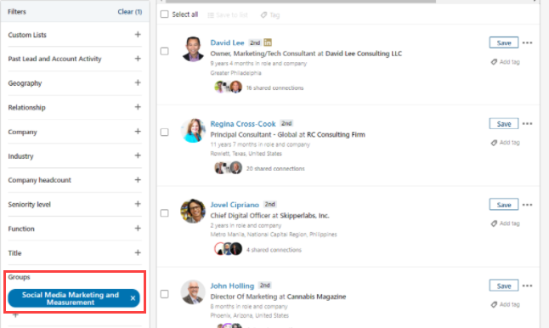Expand the Seniority level filter

[x=138, y=204]
